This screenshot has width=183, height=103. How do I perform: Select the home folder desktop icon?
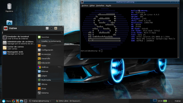(x=9, y=23)
